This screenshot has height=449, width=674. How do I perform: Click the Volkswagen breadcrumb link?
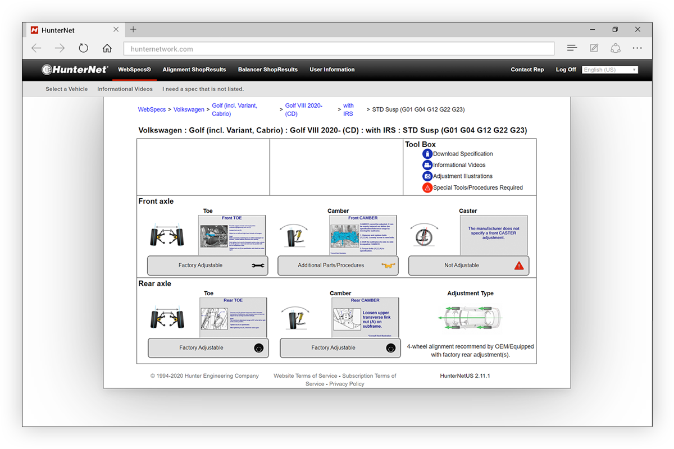coord(189,109)
